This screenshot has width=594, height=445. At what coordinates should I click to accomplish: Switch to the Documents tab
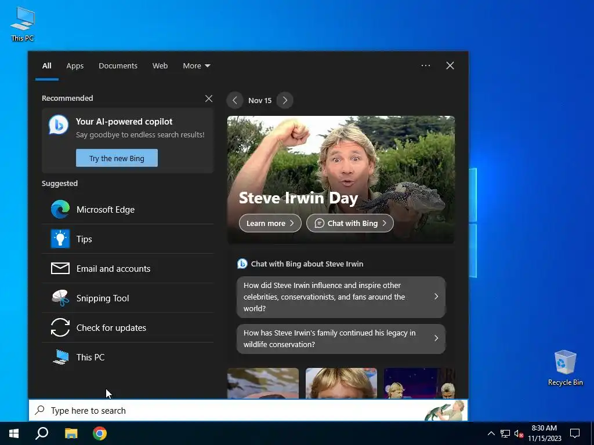(x=118, y=66)
